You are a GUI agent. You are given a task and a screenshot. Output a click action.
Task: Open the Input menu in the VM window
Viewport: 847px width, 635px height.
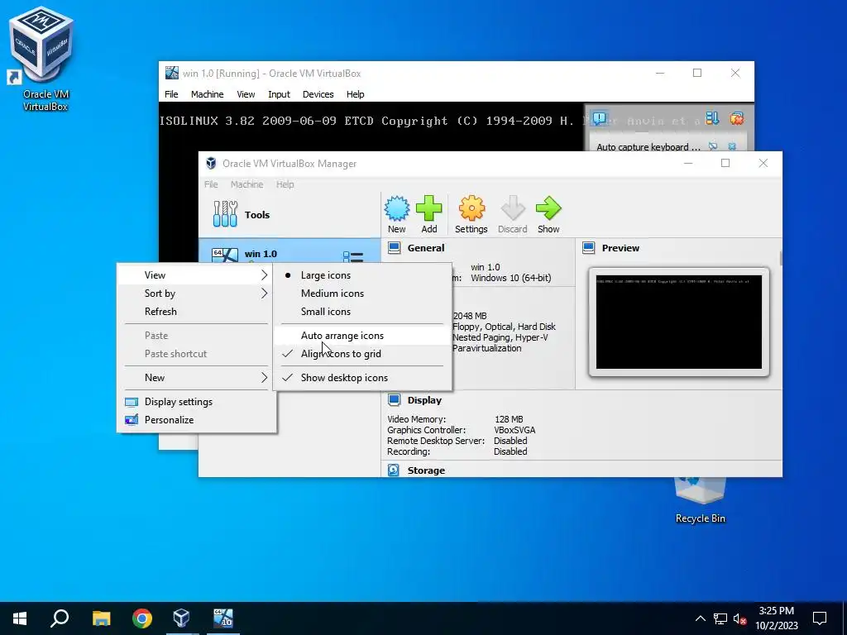coord(280,94)
